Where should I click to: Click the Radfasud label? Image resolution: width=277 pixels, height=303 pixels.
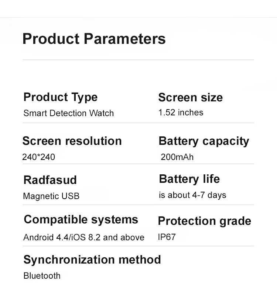50,180
